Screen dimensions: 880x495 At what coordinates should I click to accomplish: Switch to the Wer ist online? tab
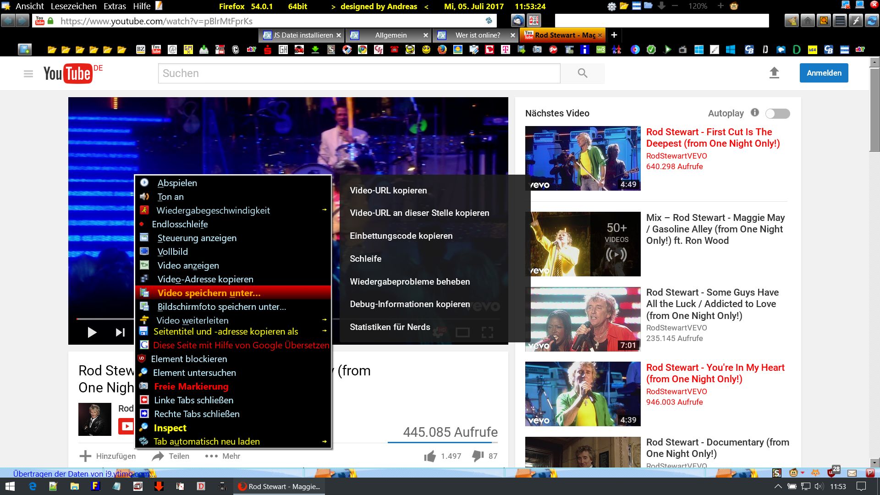click(477, 35)
